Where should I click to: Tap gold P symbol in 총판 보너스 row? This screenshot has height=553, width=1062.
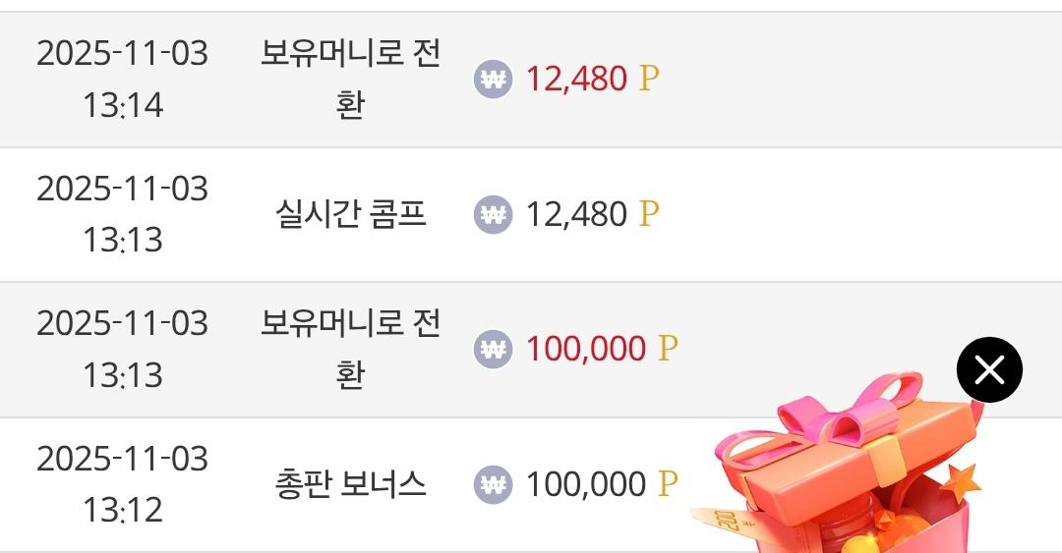pyautogui.click(x=668, y=484)
